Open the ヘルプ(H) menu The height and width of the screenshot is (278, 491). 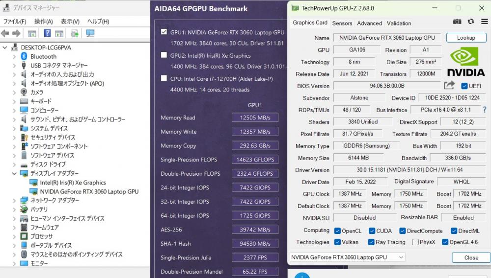point(98,22)
